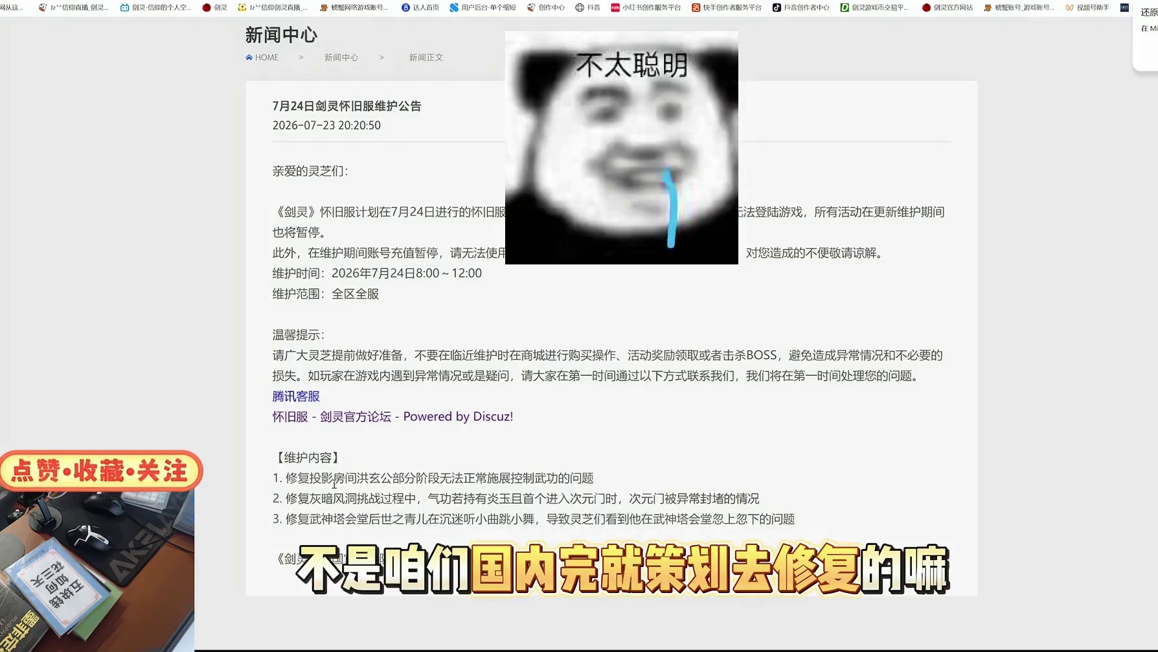Open the 剑灵-信仰的个人空间 bilibili bookmark
The image size is (1158, 652).
[155, 8]
